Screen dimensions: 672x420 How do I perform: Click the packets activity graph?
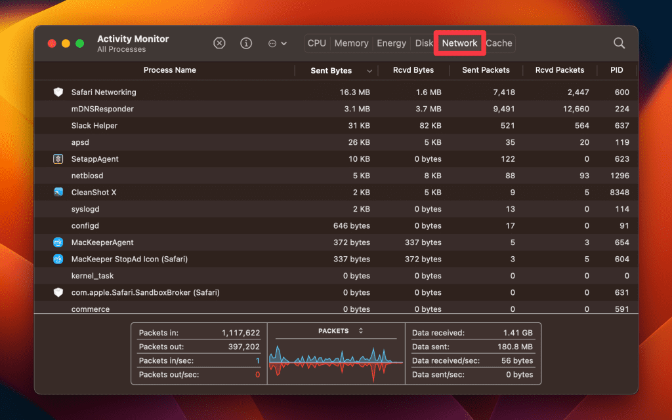coord(336,363)
